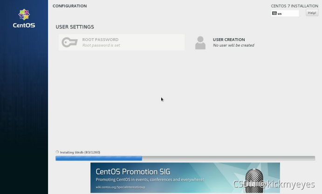Image resolution: width=322 pixels, height=194 pixels.
Task: Select the us keyboard layout indicator
Action: coord(285,14)
